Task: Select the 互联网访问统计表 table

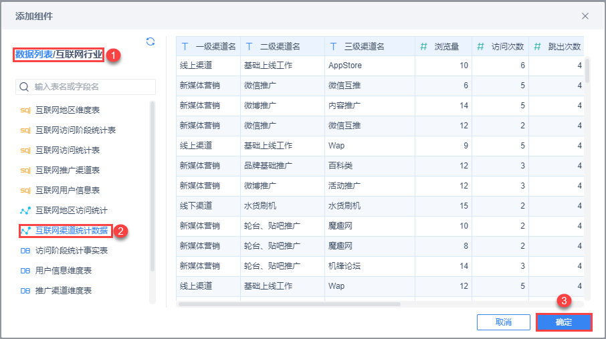Action: [x=68, y=150]
